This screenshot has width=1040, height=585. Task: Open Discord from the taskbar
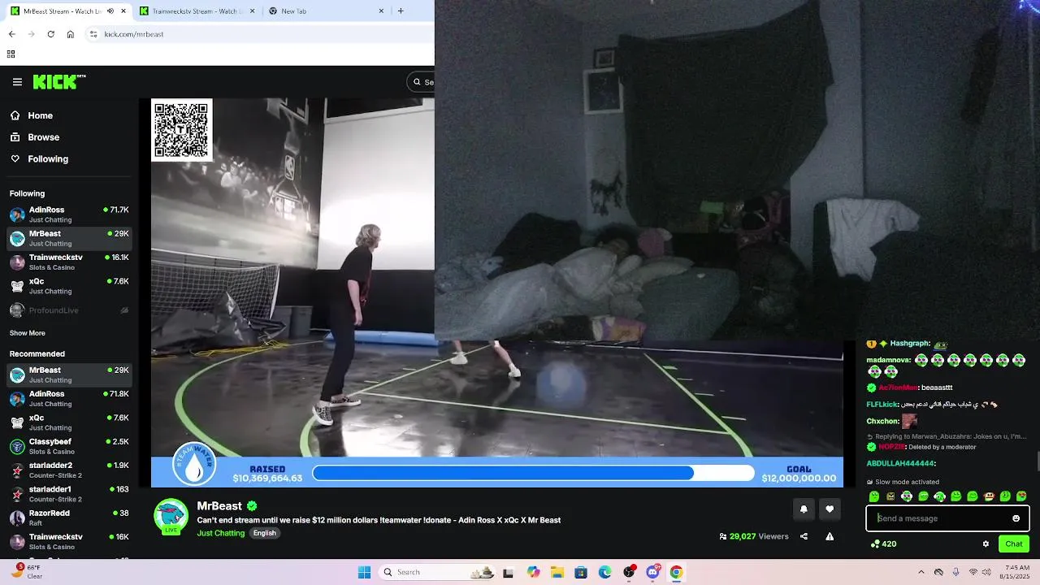[652, 572]
